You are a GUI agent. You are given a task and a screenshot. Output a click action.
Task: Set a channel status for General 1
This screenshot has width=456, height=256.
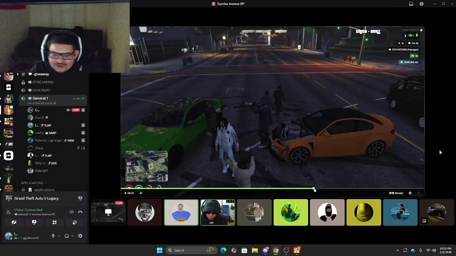point(42,103)
